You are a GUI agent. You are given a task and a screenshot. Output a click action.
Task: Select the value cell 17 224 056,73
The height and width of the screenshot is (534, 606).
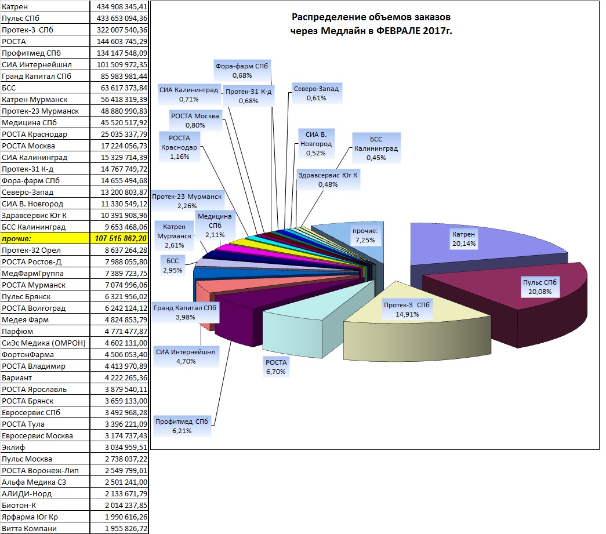pyautogui.click(x=119, y=146)
